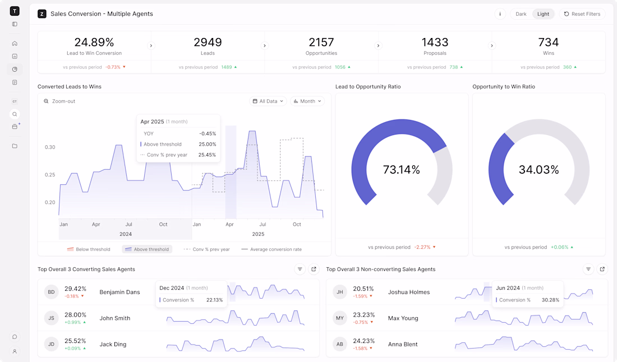Click John Smith's sparkline chart
Viewport: 617px width, 362px height.
[236, 318]
